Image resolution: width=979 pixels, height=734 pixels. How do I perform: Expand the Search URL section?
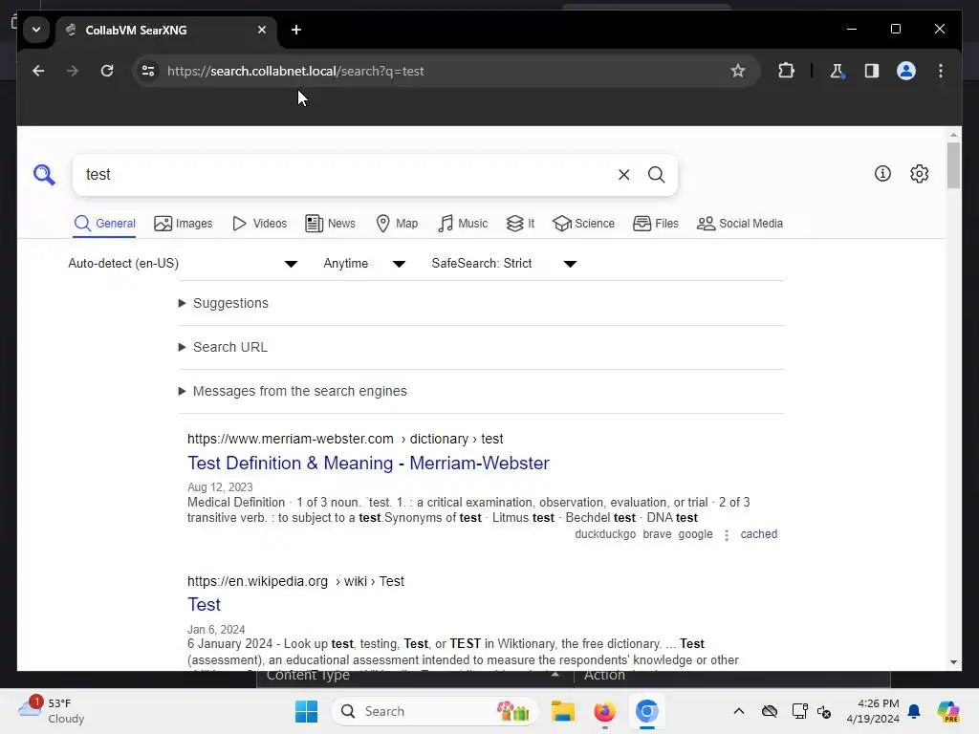pyautogui.click(x=223, y=347)
